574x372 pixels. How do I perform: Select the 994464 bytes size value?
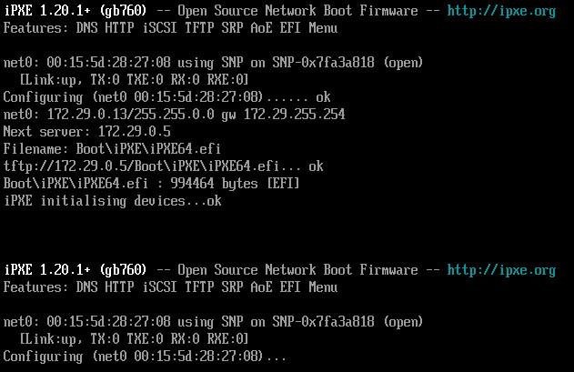(214, 184)
